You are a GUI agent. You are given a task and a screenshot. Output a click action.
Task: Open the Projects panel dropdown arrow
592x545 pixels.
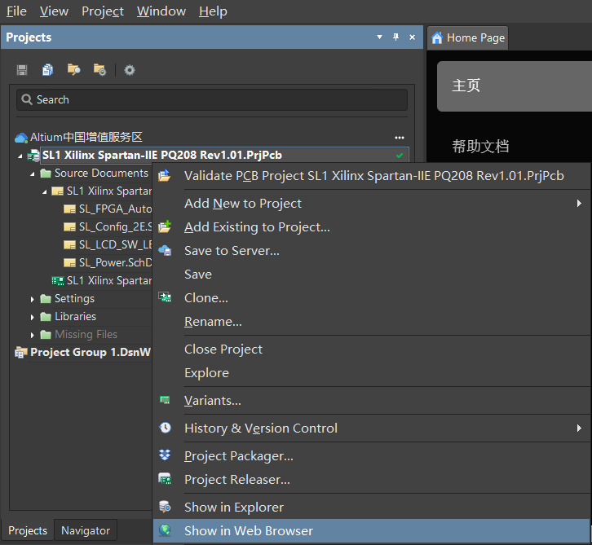tap(379, 37)
